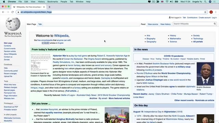Select the Read tab

click(x=143, y=24)
